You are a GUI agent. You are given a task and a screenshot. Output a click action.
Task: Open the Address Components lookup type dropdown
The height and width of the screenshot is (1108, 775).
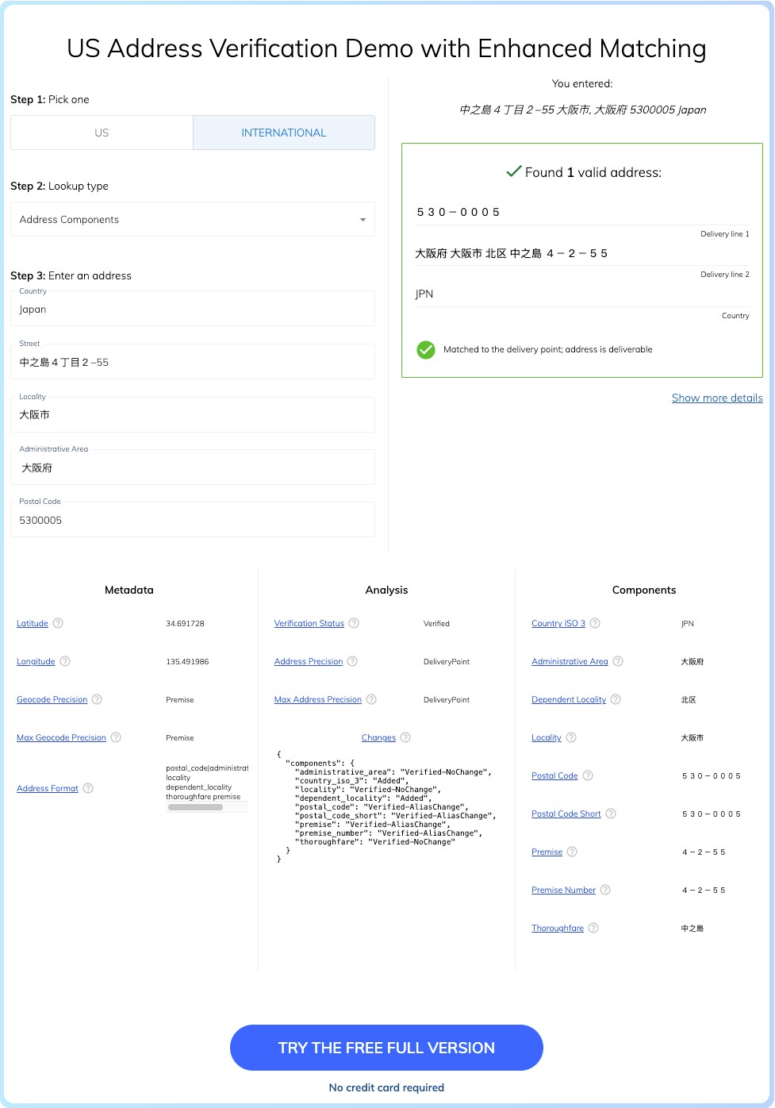(x=193, y=219)
